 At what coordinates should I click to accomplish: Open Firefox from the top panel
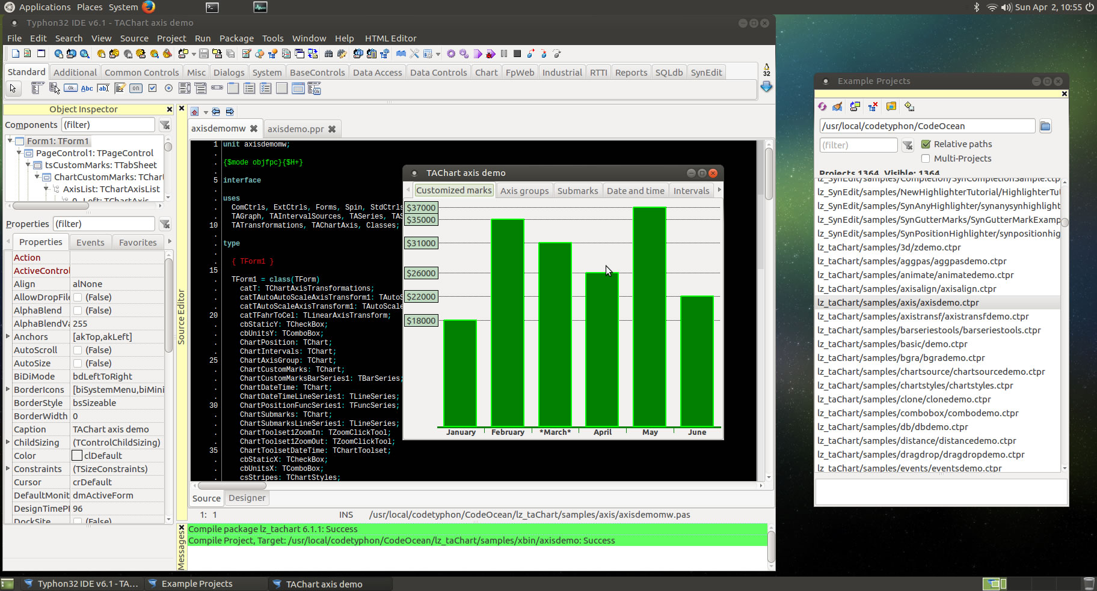coord(149,7)
